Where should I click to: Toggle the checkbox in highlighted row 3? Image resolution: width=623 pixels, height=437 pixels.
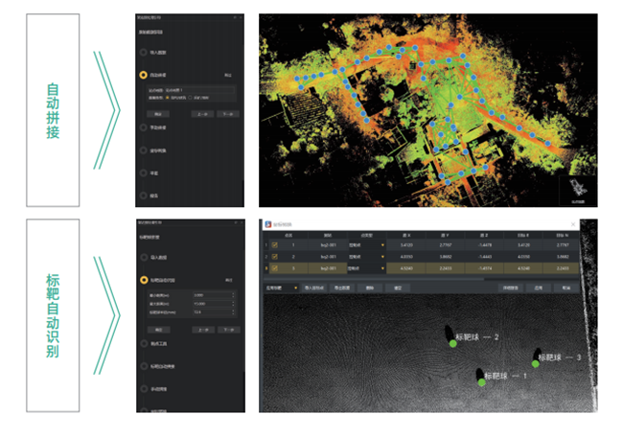point(274,269)
